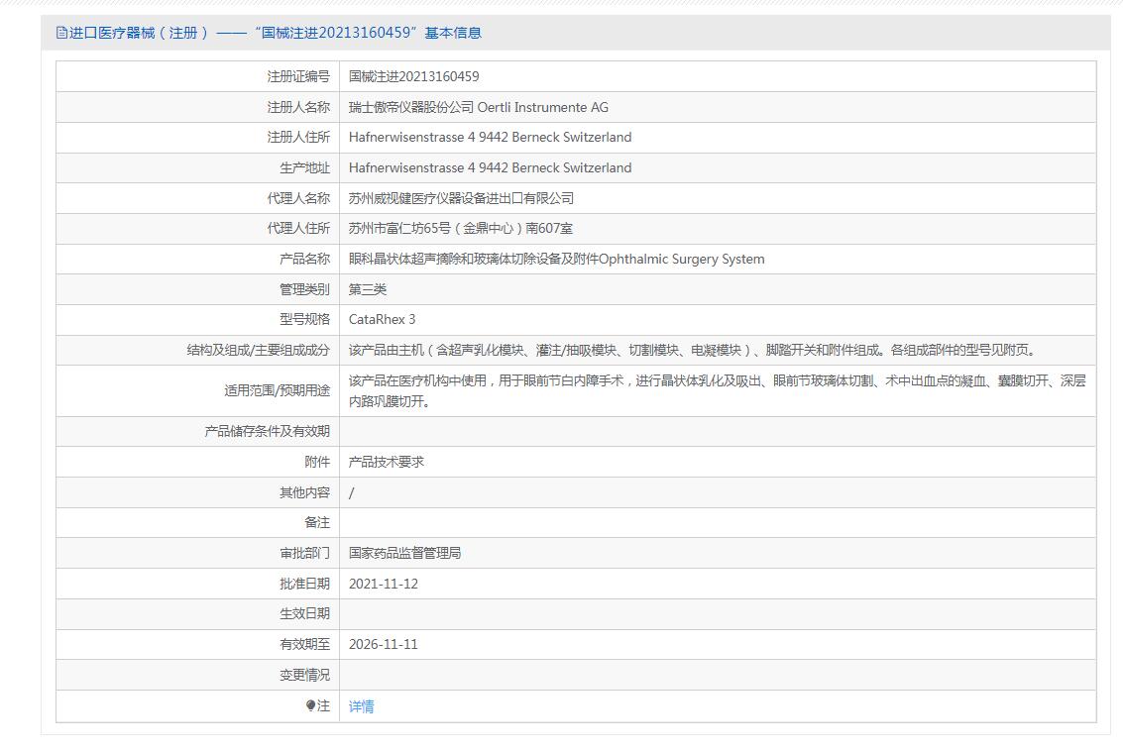This screenshot has width=1123, height=752.
Task: Select model specification CataRhex 3
Action: pos(382,319)
